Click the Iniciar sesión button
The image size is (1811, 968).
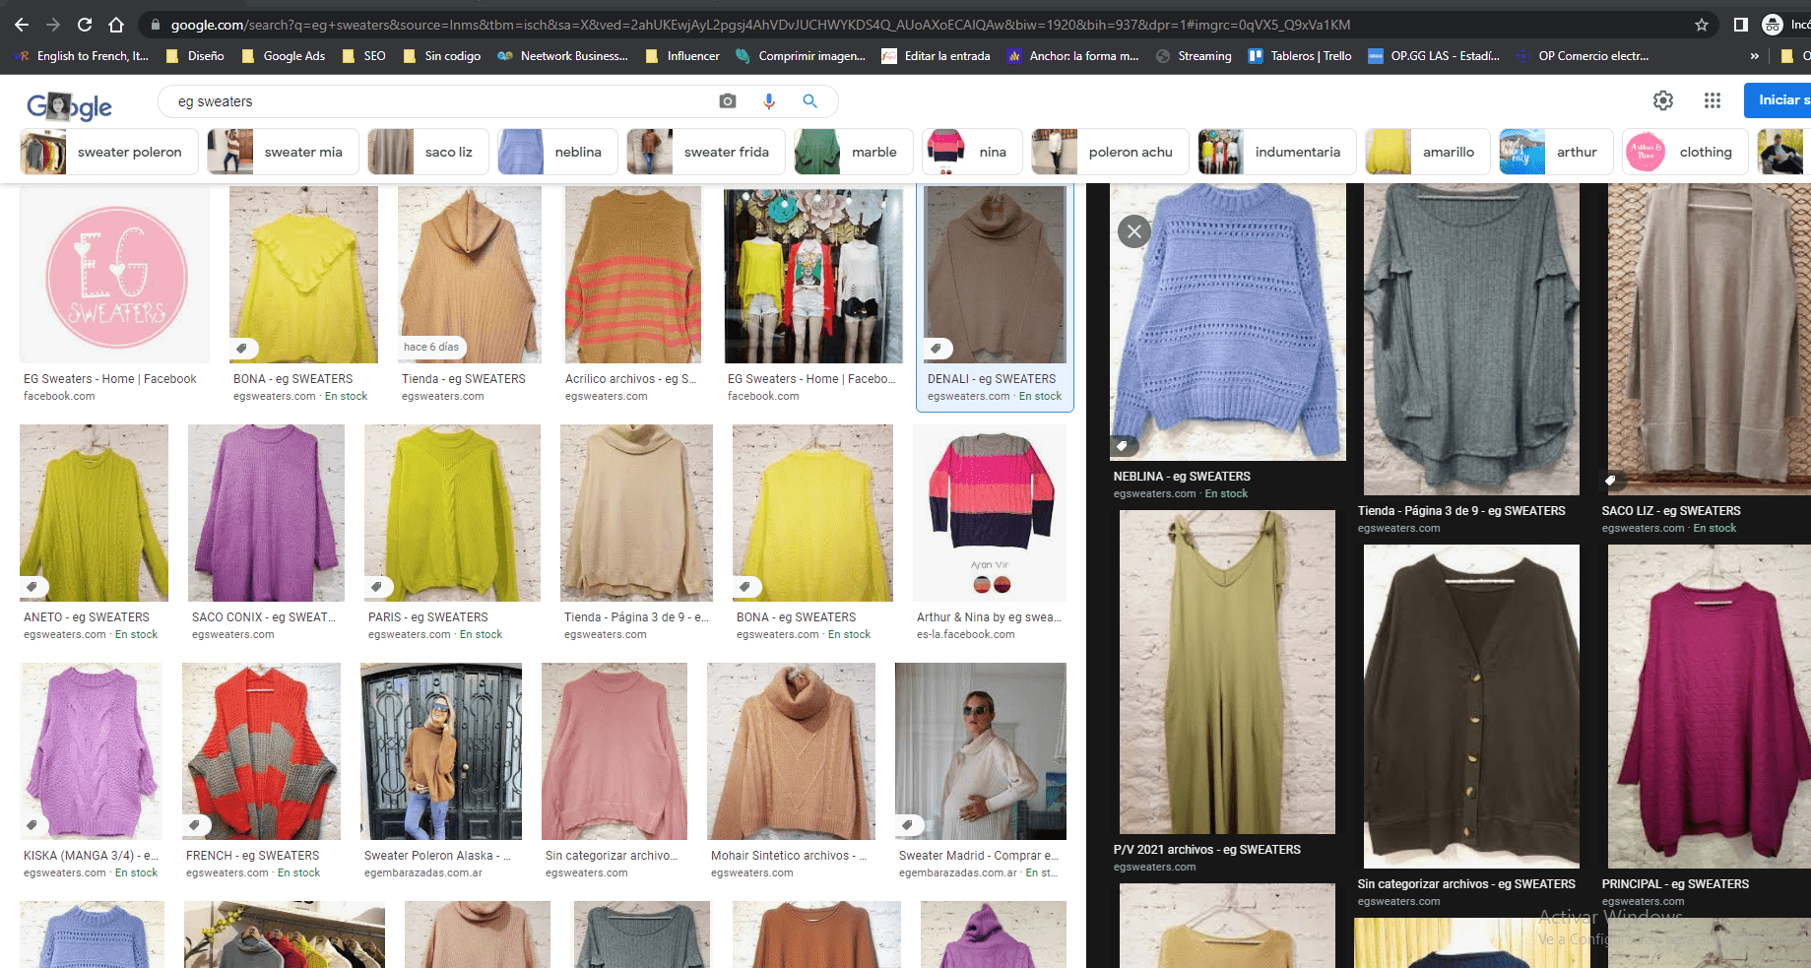[1778, 100]
